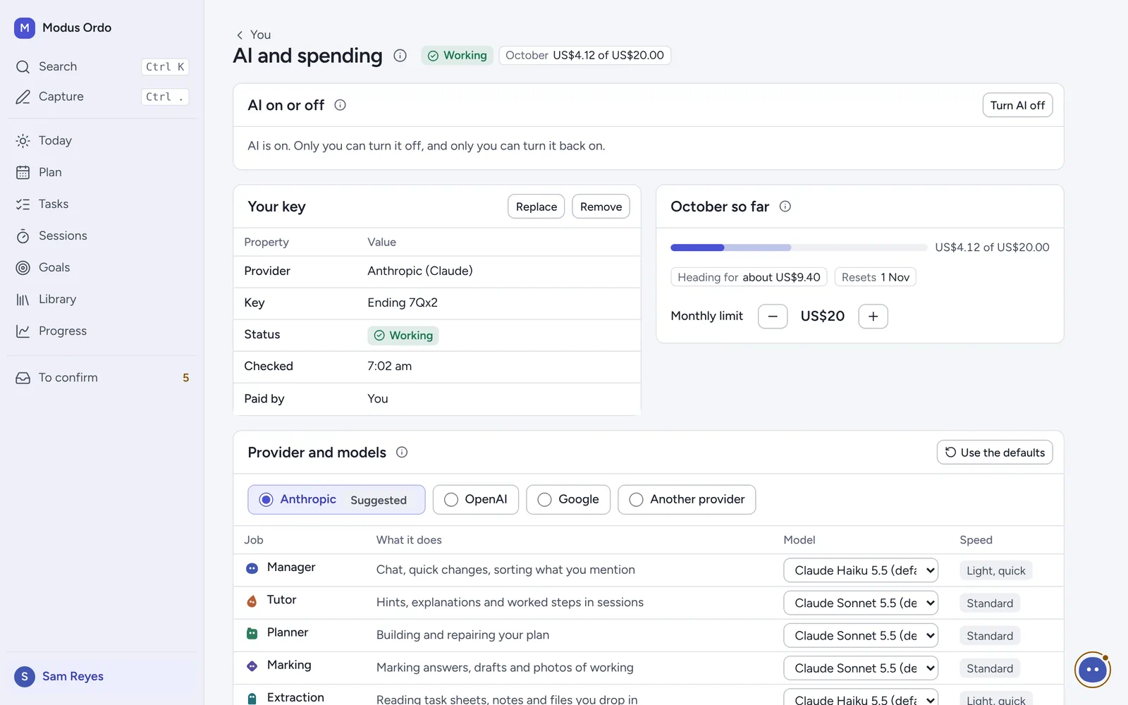Open Today in the sidebar
The height and width of the screenshot is (705, 1128).
[102, 141]
